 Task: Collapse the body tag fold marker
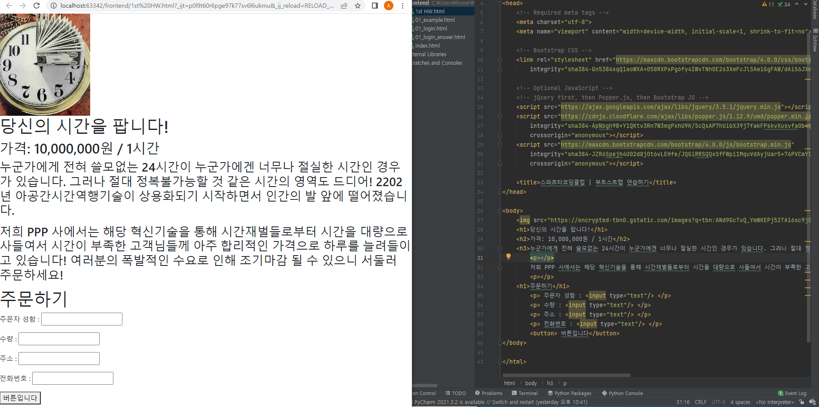pos(500,211)
